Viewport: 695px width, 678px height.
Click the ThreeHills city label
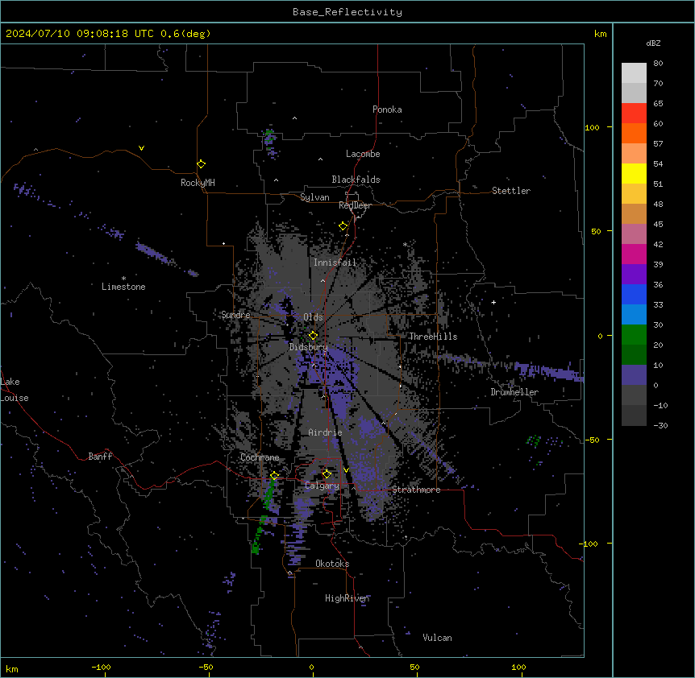[x=433, y=337]
